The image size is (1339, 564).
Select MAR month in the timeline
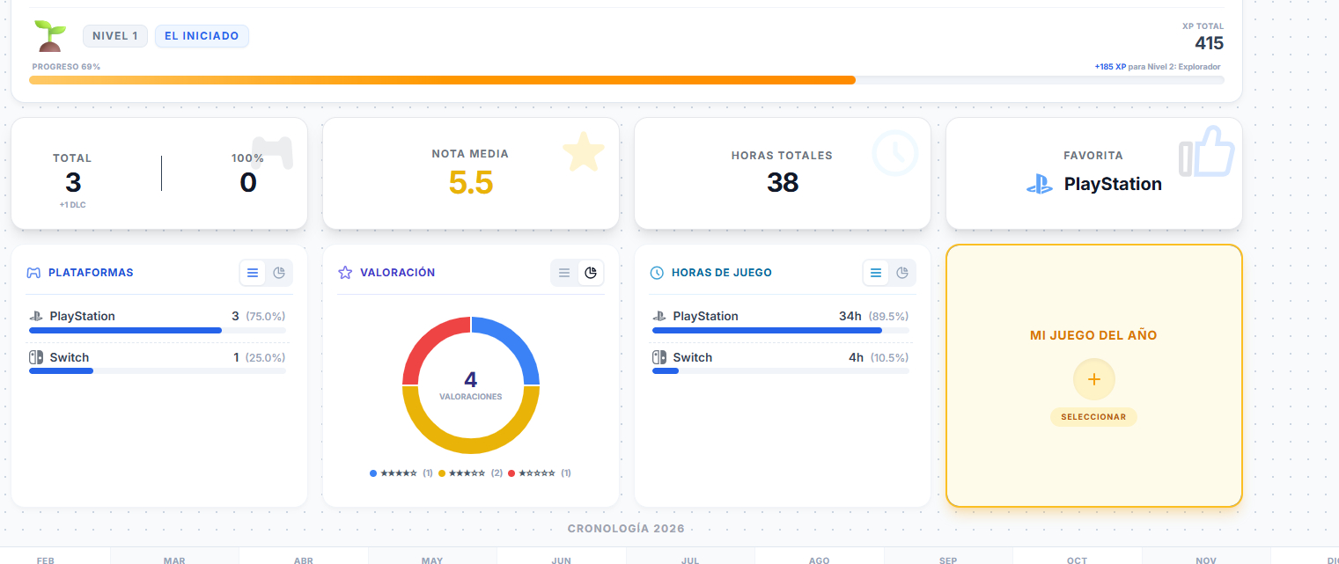[174, 559]
